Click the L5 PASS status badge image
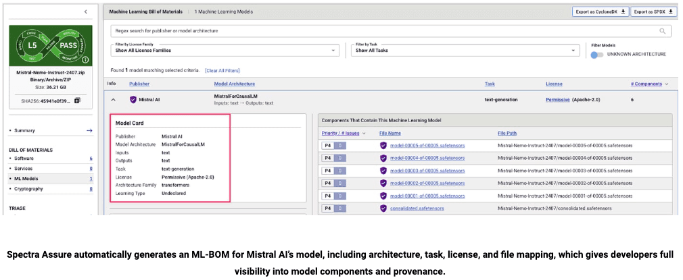The height and width of the screenshot is (280, 683). 51,45
